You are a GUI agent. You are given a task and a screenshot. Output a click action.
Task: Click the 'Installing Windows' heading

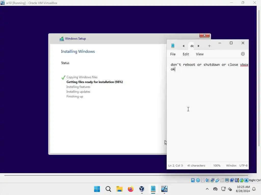[x=78, y=51]
